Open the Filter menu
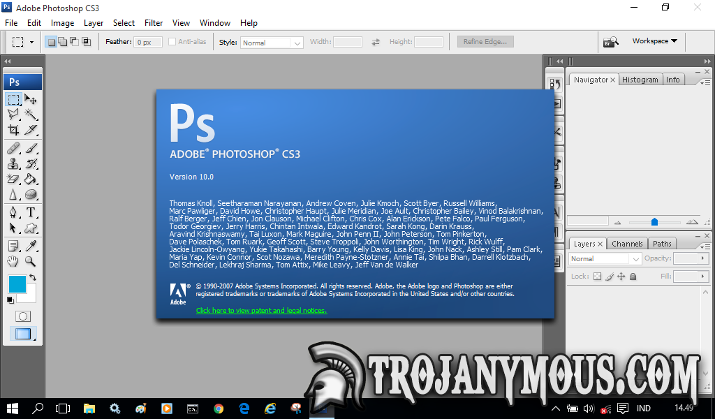715x419 pixels. coord(154,23)
